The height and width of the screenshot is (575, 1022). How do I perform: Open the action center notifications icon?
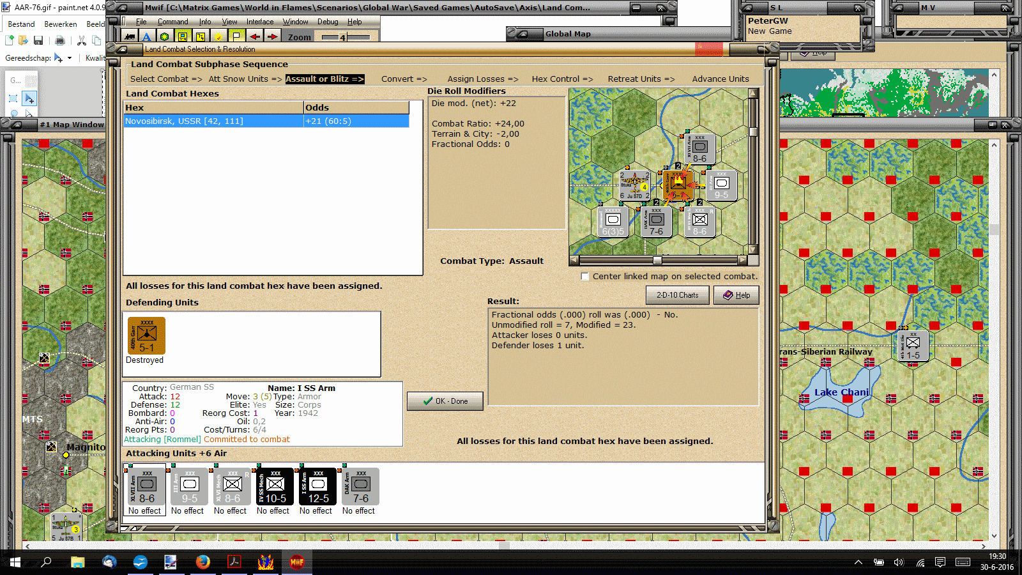coord(940,562)
